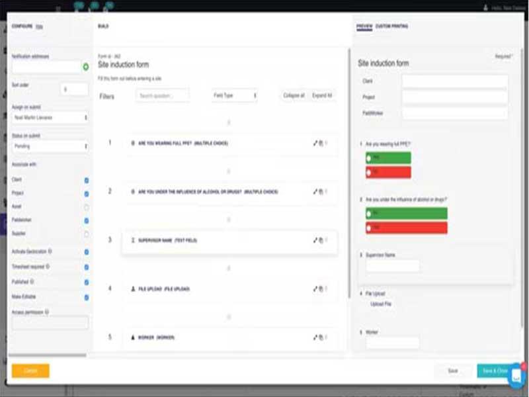Image resolution: width=529 pixels, height=397 pixels.
Task: Click the info icon beside Access permission
Action: tap(46, 312)
